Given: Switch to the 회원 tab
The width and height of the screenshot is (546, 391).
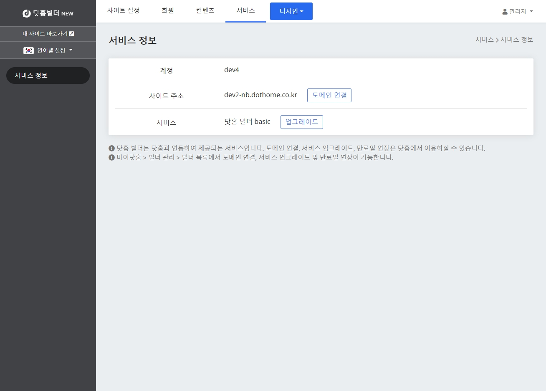Looking at the screenshot, I should 168,10.
